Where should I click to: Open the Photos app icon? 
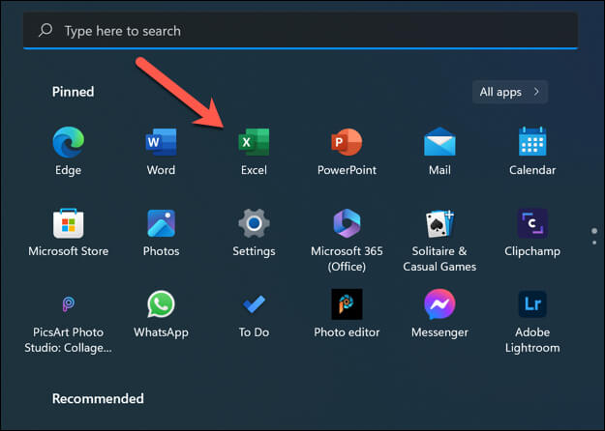click(161, 223)
